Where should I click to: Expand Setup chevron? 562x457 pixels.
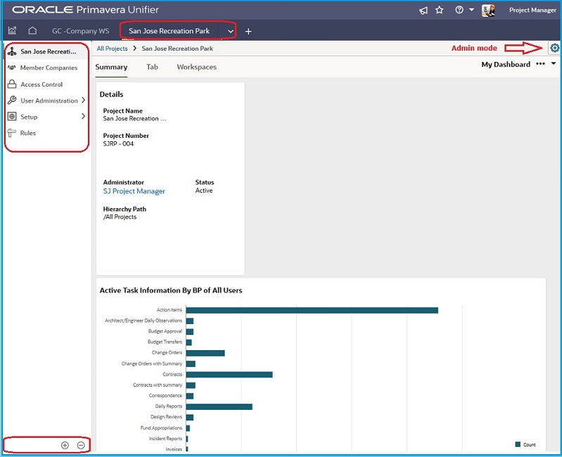coord(83,116)
